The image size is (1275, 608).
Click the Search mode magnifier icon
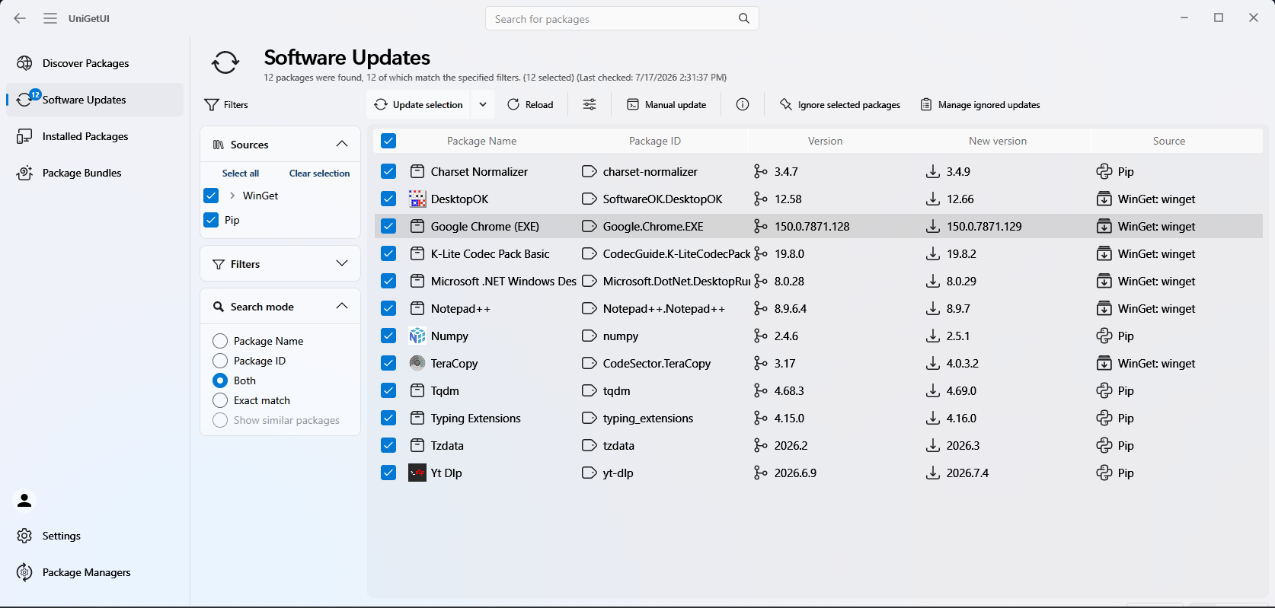point(218,307)
